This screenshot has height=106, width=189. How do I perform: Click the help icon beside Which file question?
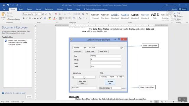[x=3, y=93]
